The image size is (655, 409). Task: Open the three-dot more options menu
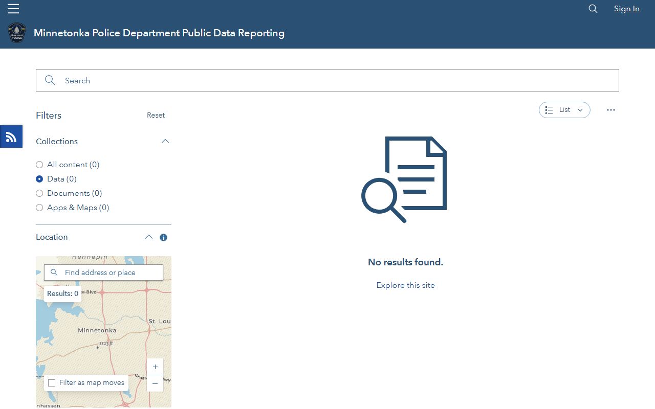(x=610, y=110)
